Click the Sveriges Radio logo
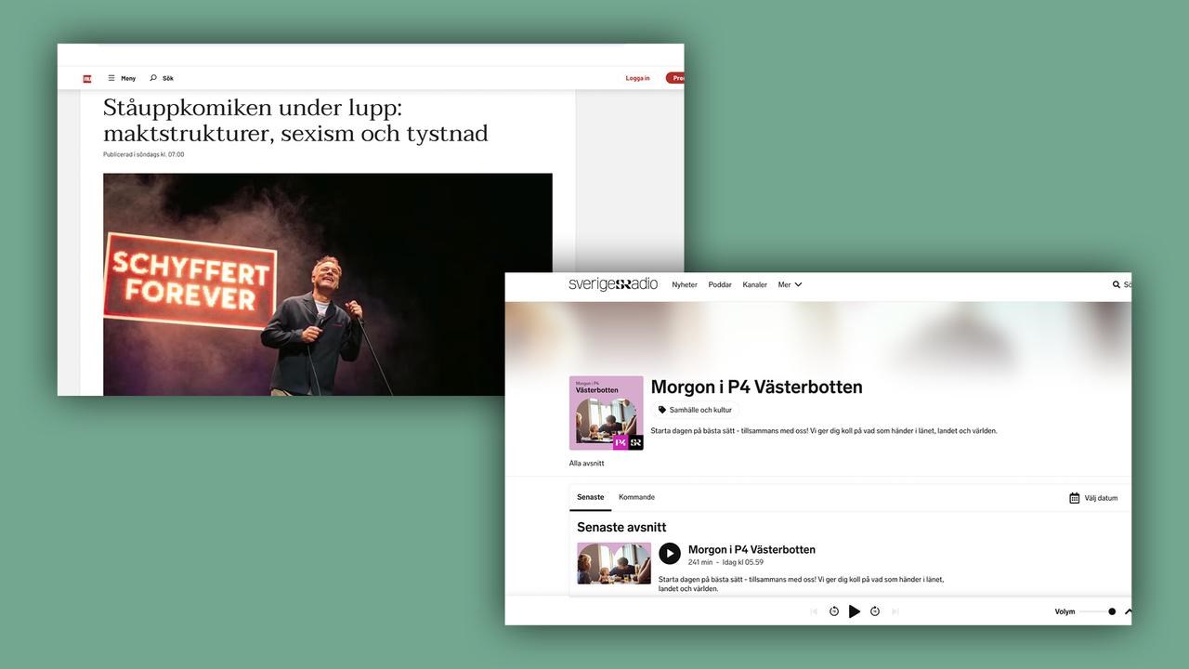The height and width of the screenshot is (669, 1189). pos(613,284)
